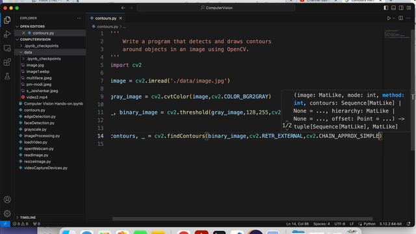Show next signature overload arrow
416x234 pixels.
pos(287,129)
